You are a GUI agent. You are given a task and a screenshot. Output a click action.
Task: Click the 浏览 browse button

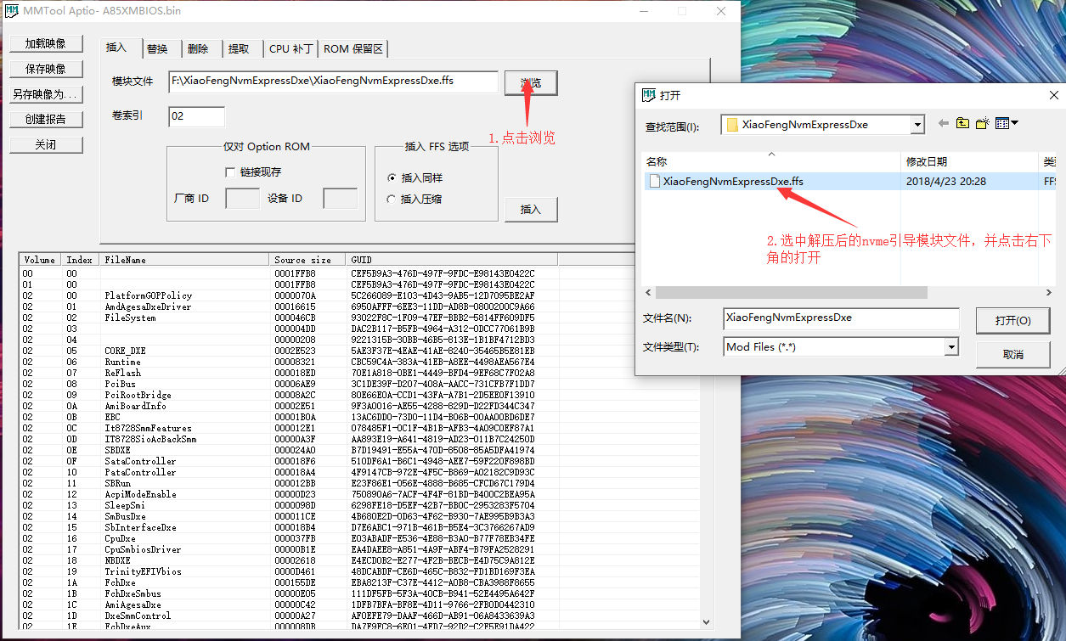[x=529, y=82]
